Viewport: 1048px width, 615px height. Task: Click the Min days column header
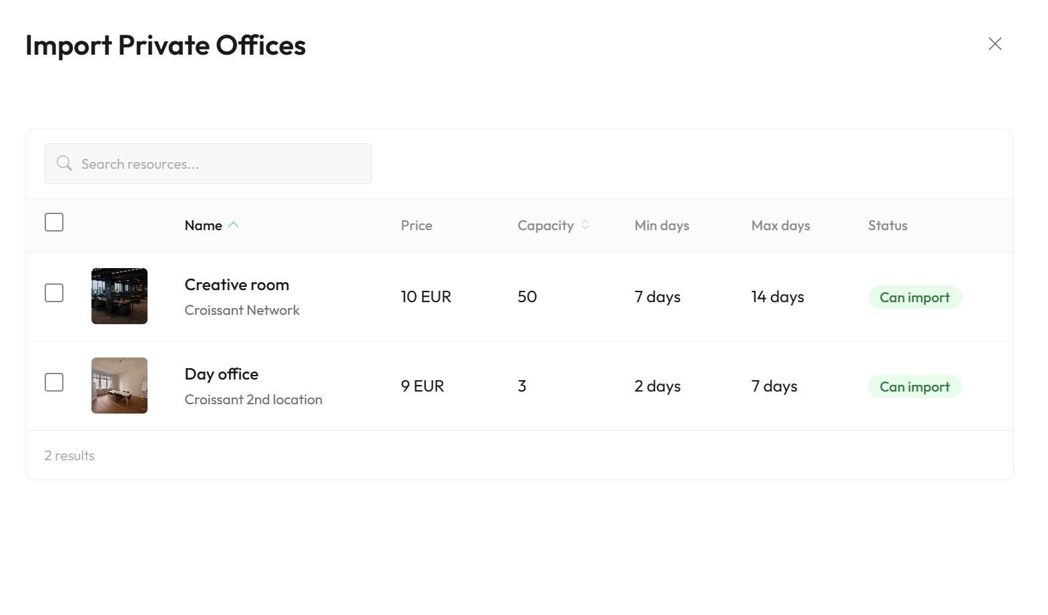[662, 225]
